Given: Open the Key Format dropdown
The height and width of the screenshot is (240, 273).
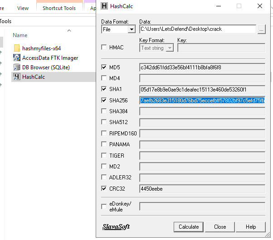Looking at the screenshot, I should pos(170,48).
